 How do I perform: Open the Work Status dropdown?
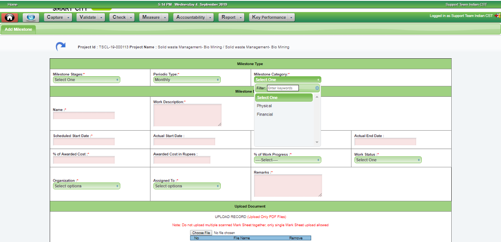388,160
